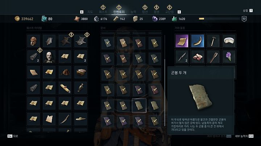Pick the hammer in trade goods
The height and width of the screenshot is (146, 261).
pyautogui.click(x=213, y=41)
